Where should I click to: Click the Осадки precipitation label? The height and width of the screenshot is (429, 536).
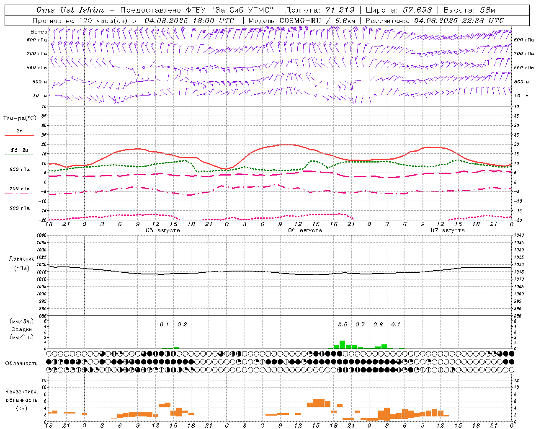pyautogui.click(x=22, y=329)
